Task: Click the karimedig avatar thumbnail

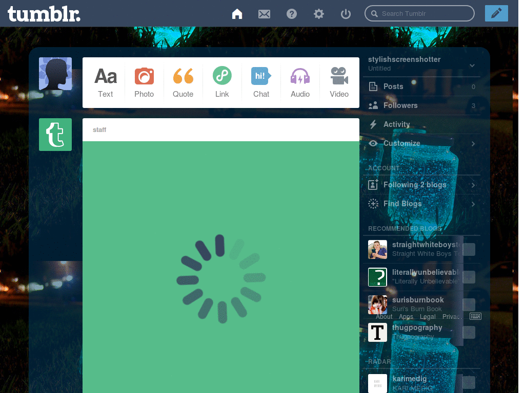Action: [377, 383]
